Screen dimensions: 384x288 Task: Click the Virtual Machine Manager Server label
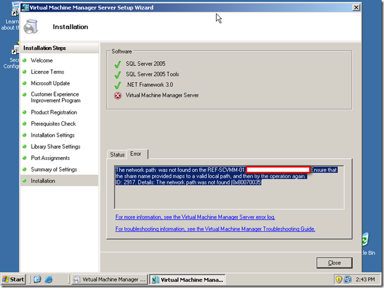[x=162, y=95]
